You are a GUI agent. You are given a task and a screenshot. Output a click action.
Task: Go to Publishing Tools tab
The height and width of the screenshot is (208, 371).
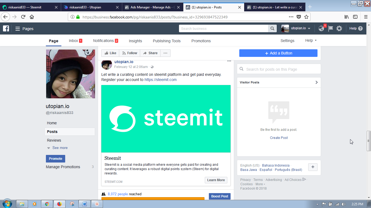point(167,41)
